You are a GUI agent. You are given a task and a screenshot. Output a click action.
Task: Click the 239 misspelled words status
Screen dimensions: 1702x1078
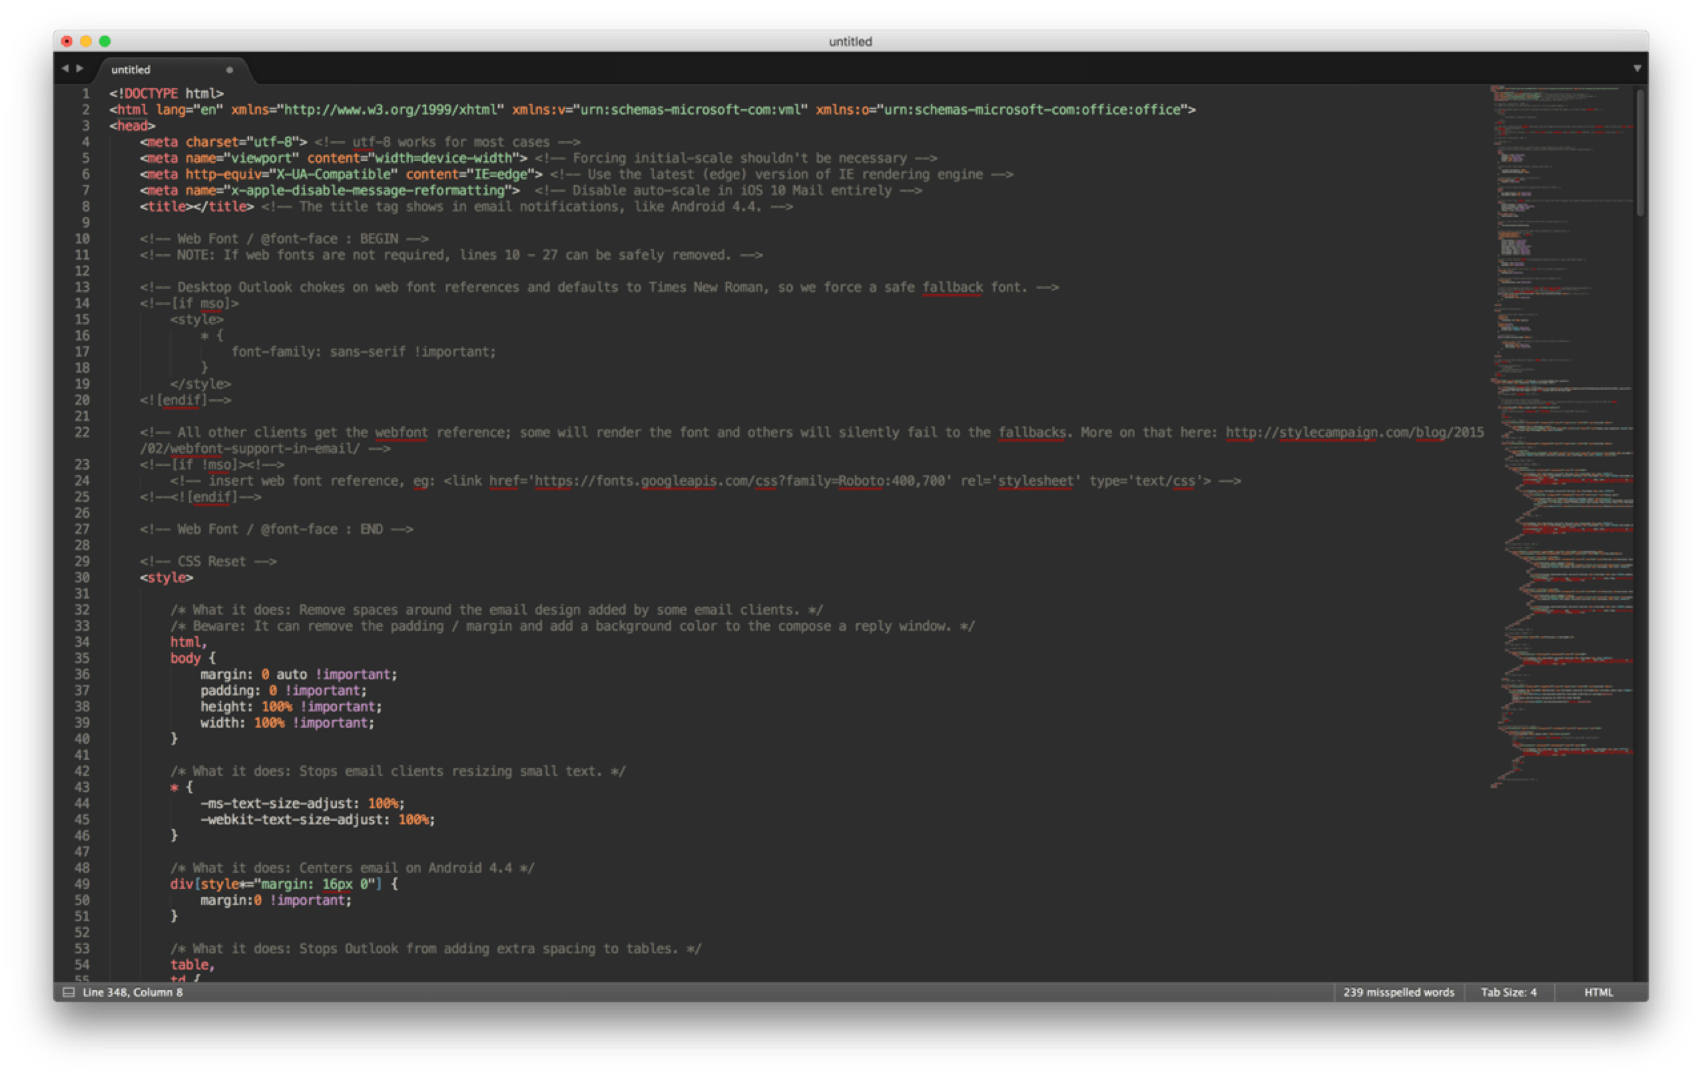click(1398, 991)
